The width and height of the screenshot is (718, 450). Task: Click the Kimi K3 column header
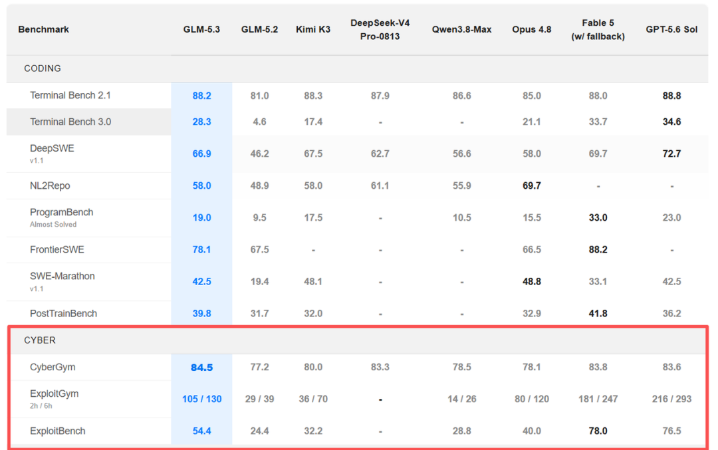click(313, 29)
